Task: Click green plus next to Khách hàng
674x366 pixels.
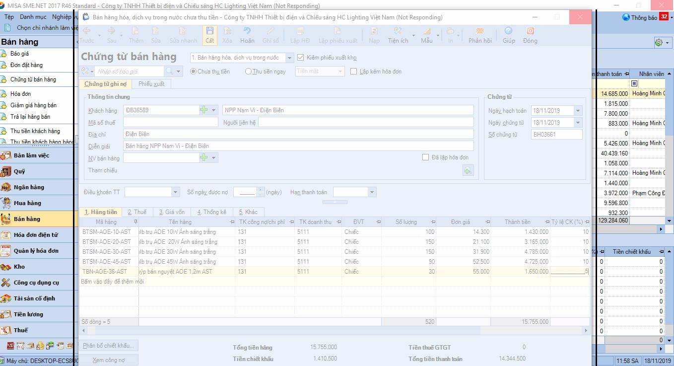Action: [204, 110]
